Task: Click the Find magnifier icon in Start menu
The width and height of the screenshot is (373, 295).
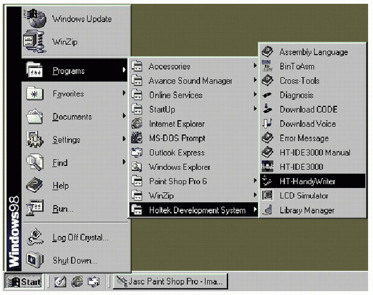Action: click(x=35, y=162)
